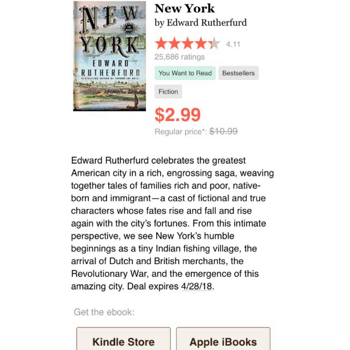Open the 25,686 ratings link

(180, 57)
